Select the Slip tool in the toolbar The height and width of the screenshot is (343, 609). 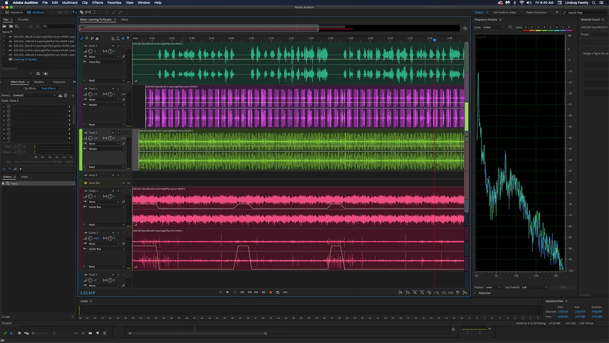click(88, 12)
